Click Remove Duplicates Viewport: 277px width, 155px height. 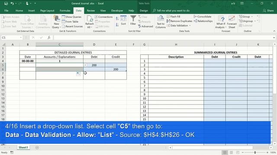[179, 21]
